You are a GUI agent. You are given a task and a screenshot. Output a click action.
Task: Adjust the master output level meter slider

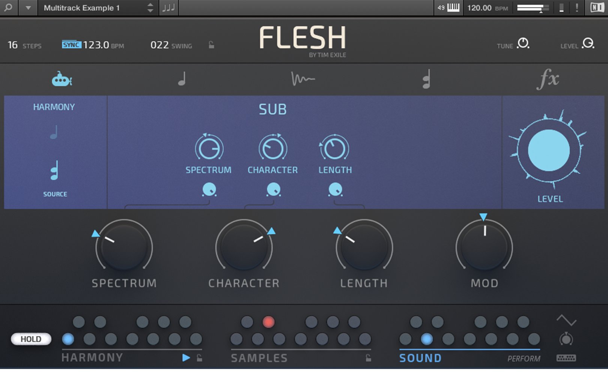(533, 8)
